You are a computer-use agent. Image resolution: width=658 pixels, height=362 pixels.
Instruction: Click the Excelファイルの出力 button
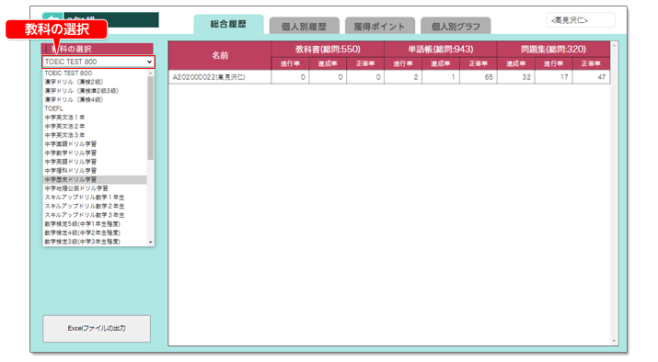point(97,329)
